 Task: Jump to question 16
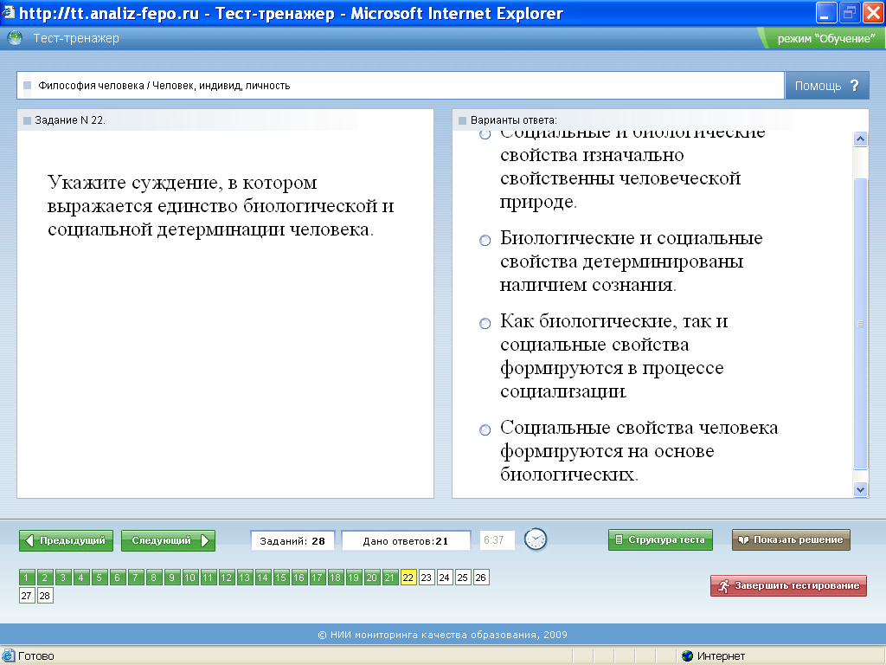pos(299,578)
